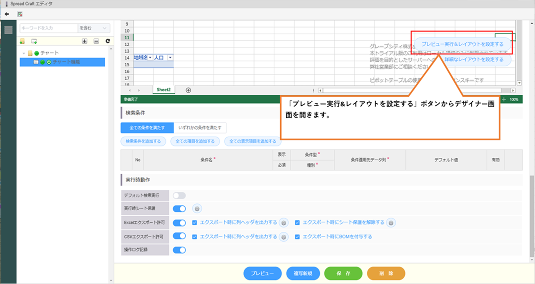Screen dimensions: 535x284
Task: Click the plus icon to expand all tree nodes
Action: tap(84, 41)
